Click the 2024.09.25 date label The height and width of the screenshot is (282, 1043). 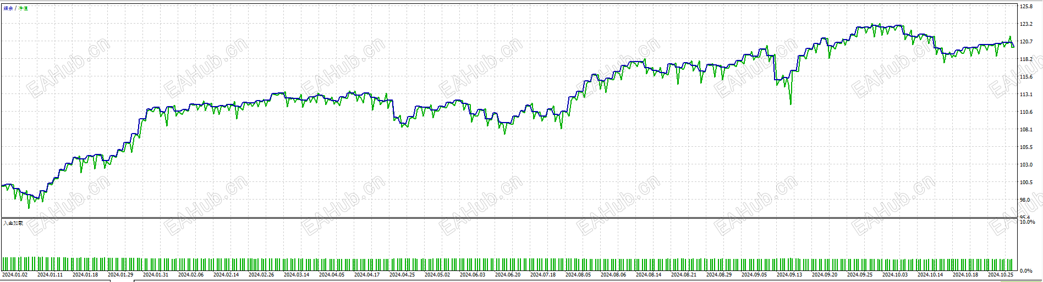click(860, 275)
